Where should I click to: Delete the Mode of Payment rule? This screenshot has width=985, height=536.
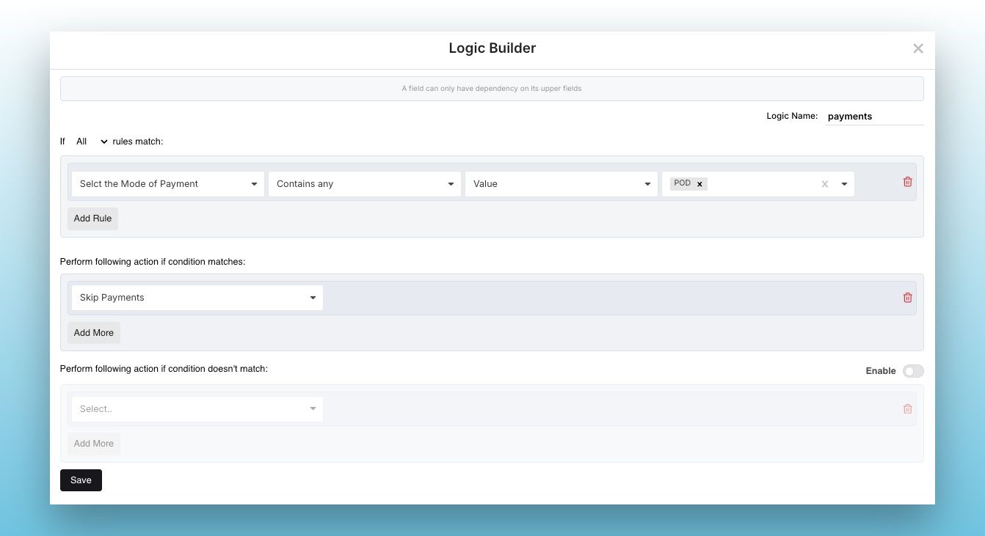pos(907,182)
